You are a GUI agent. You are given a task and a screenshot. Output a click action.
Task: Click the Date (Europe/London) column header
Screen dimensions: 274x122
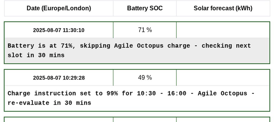tap(59, 8)
